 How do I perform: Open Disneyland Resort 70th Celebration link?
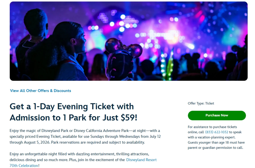point(83,163)
